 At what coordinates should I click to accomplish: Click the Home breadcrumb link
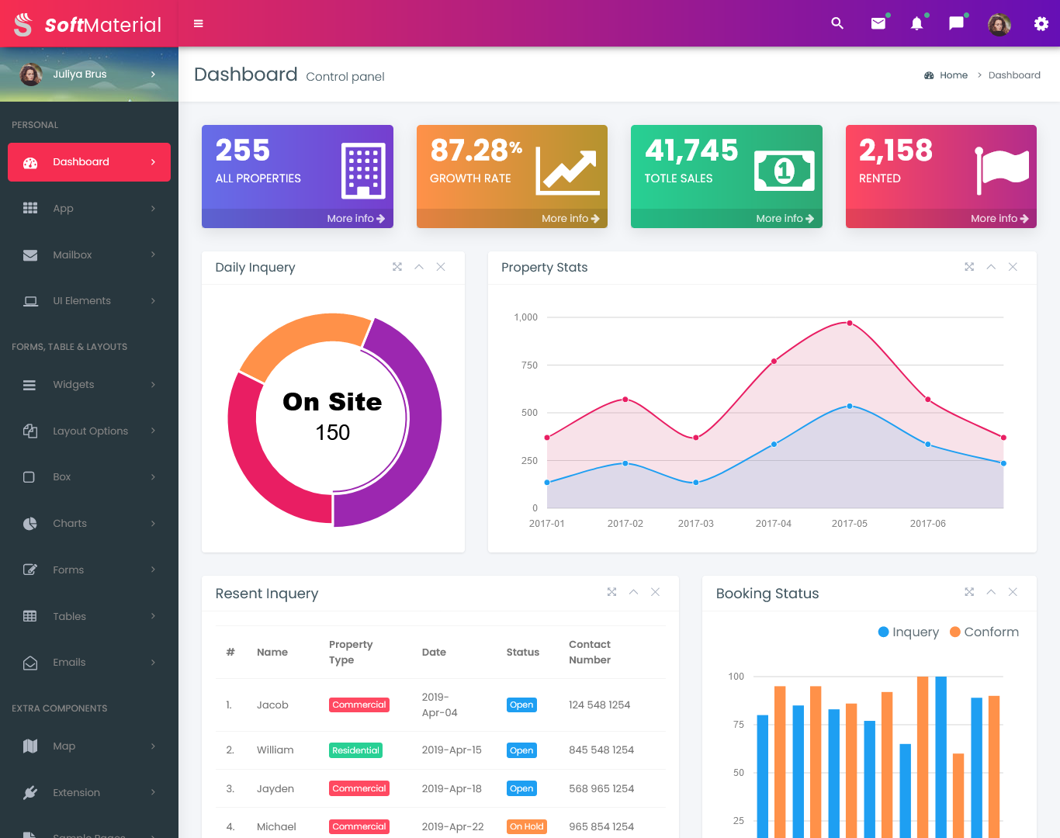[x=953, y=74]
